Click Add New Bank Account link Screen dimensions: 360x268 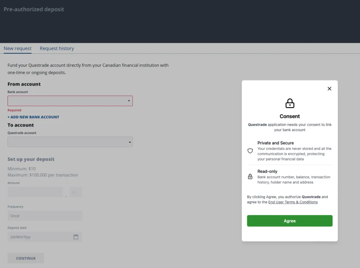coord(33,117)
